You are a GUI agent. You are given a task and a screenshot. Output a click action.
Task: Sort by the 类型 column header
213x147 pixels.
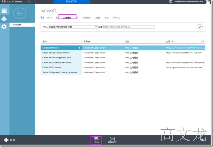click(x=127, y=42)
